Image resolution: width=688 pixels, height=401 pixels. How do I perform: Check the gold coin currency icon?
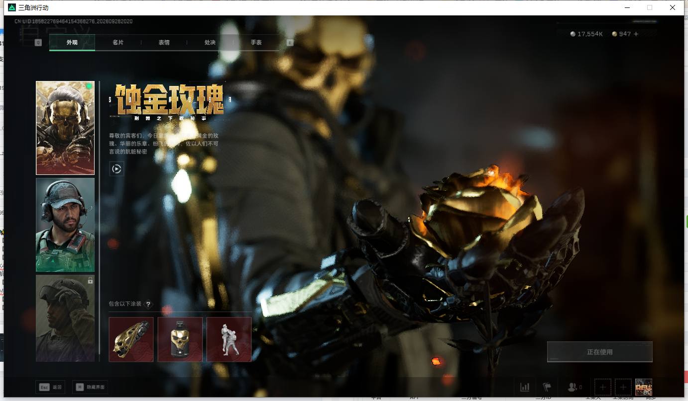coord(615,34)
